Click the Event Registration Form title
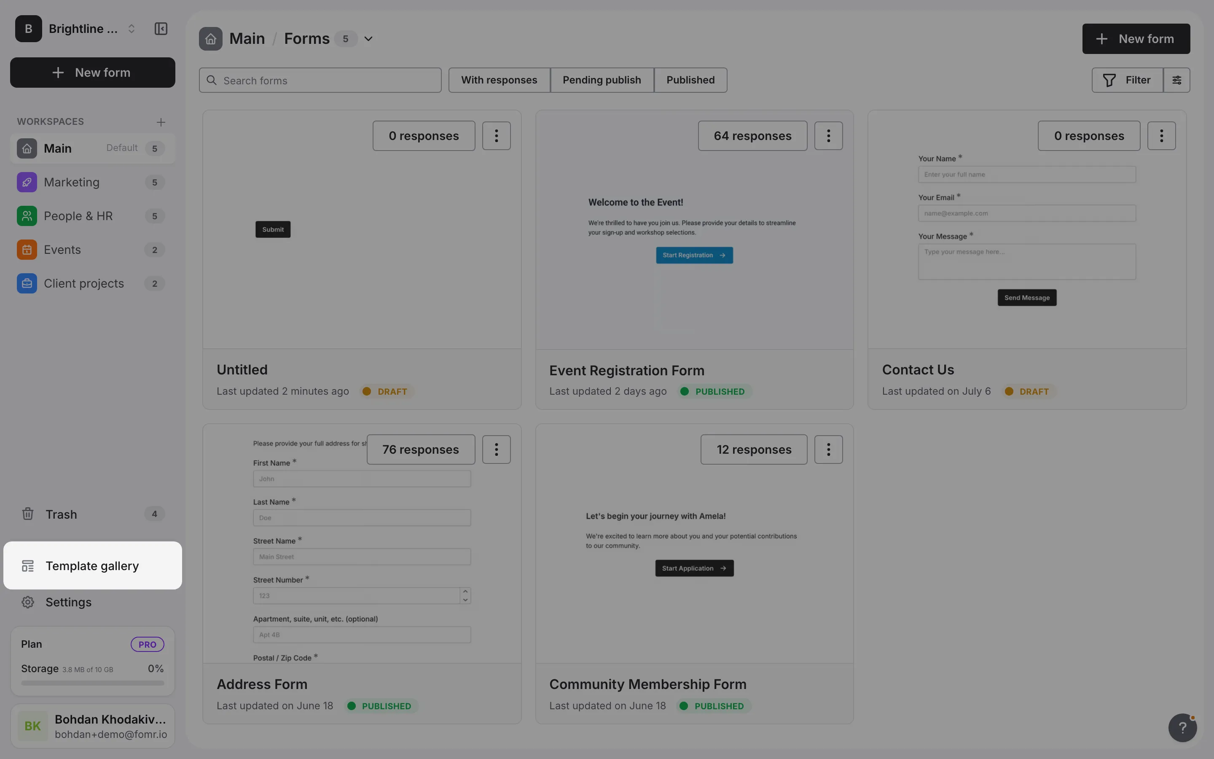 tap(626, 371)
